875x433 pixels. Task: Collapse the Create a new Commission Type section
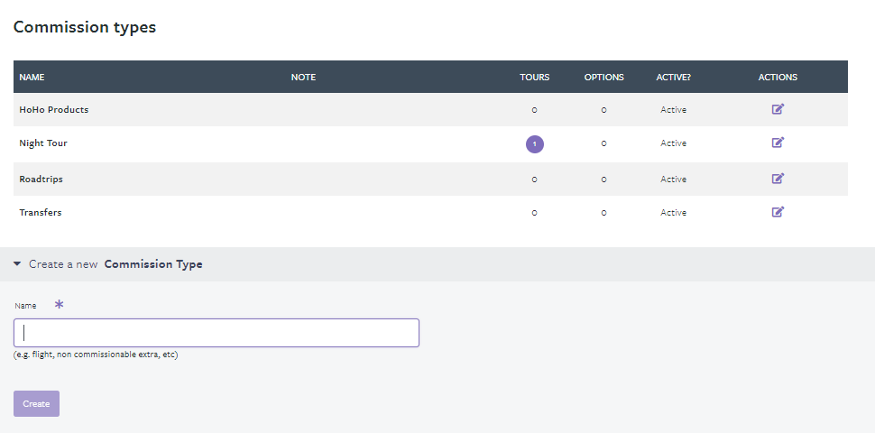pyautogui.click(x=17, y=264)
